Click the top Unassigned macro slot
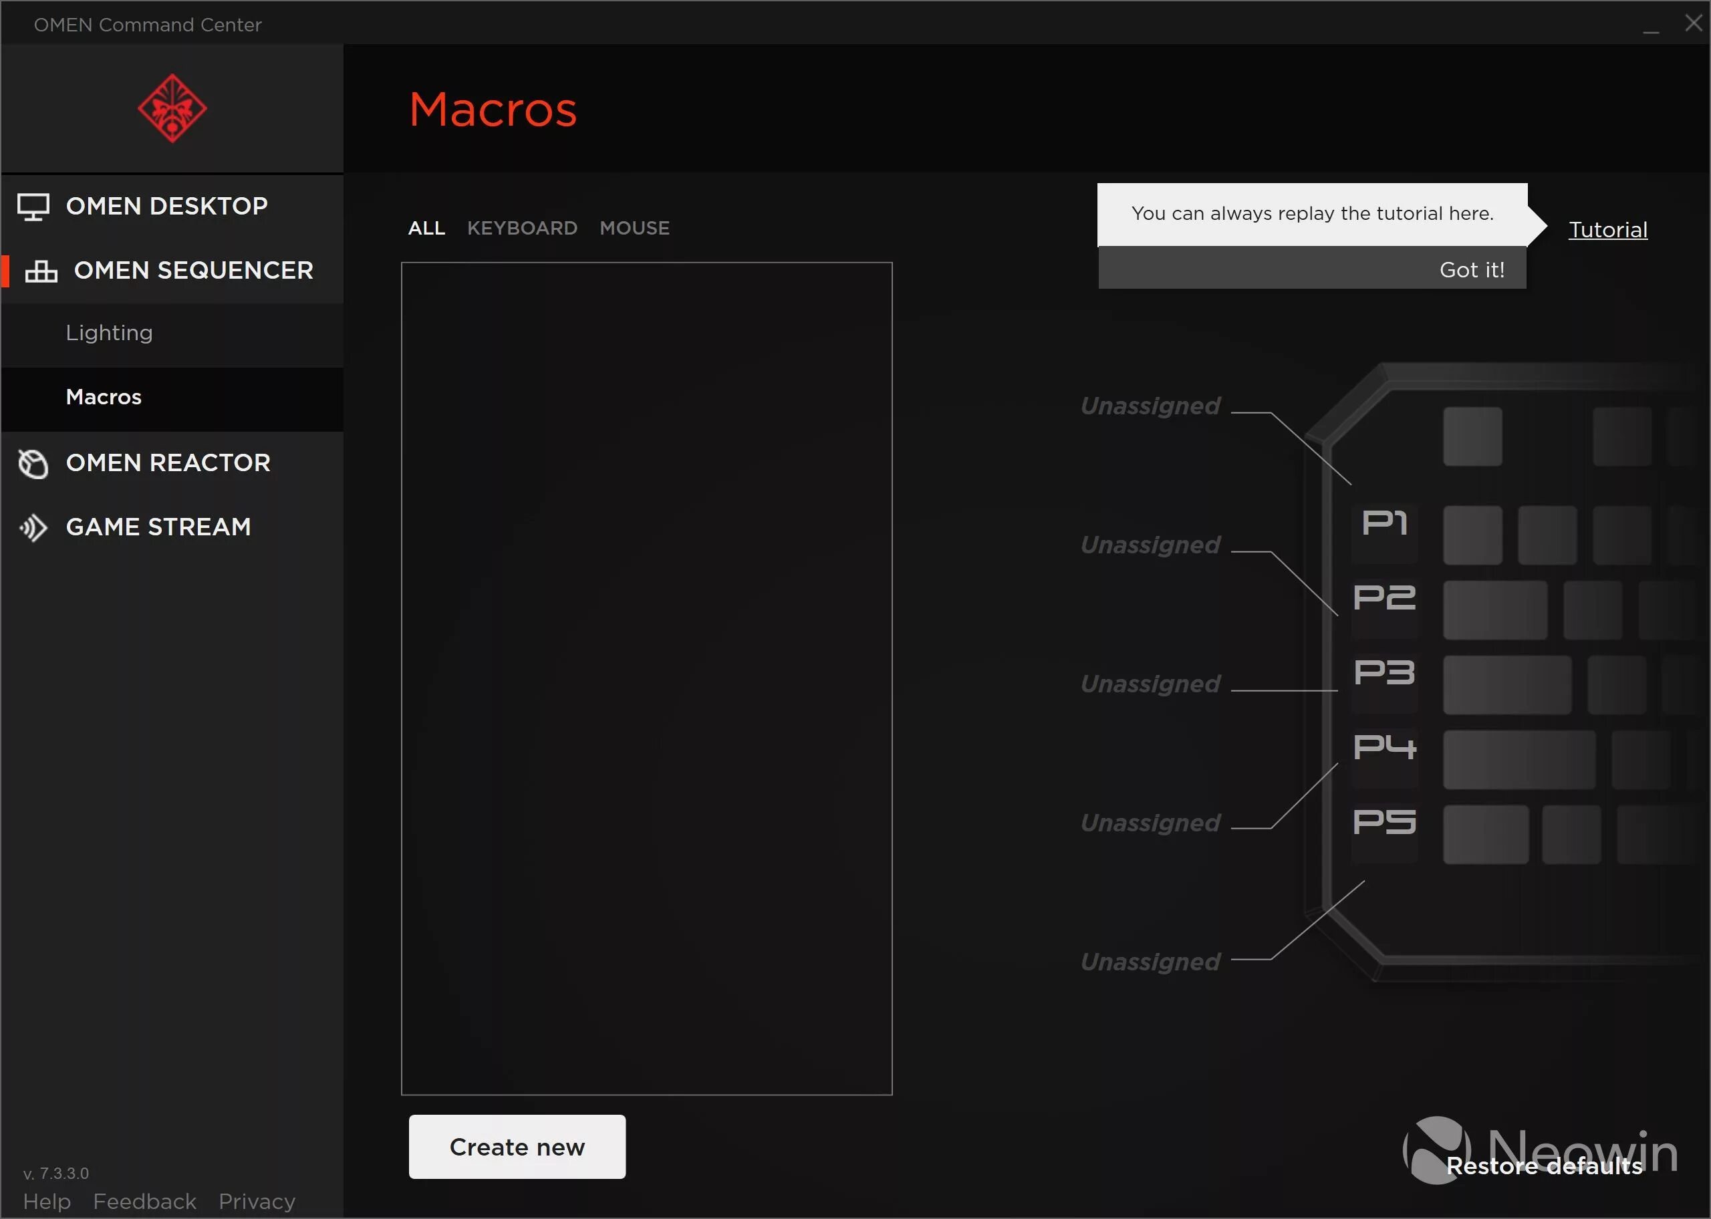This screenshot has width=1711, height=1219. click(x=1148, y=405)
